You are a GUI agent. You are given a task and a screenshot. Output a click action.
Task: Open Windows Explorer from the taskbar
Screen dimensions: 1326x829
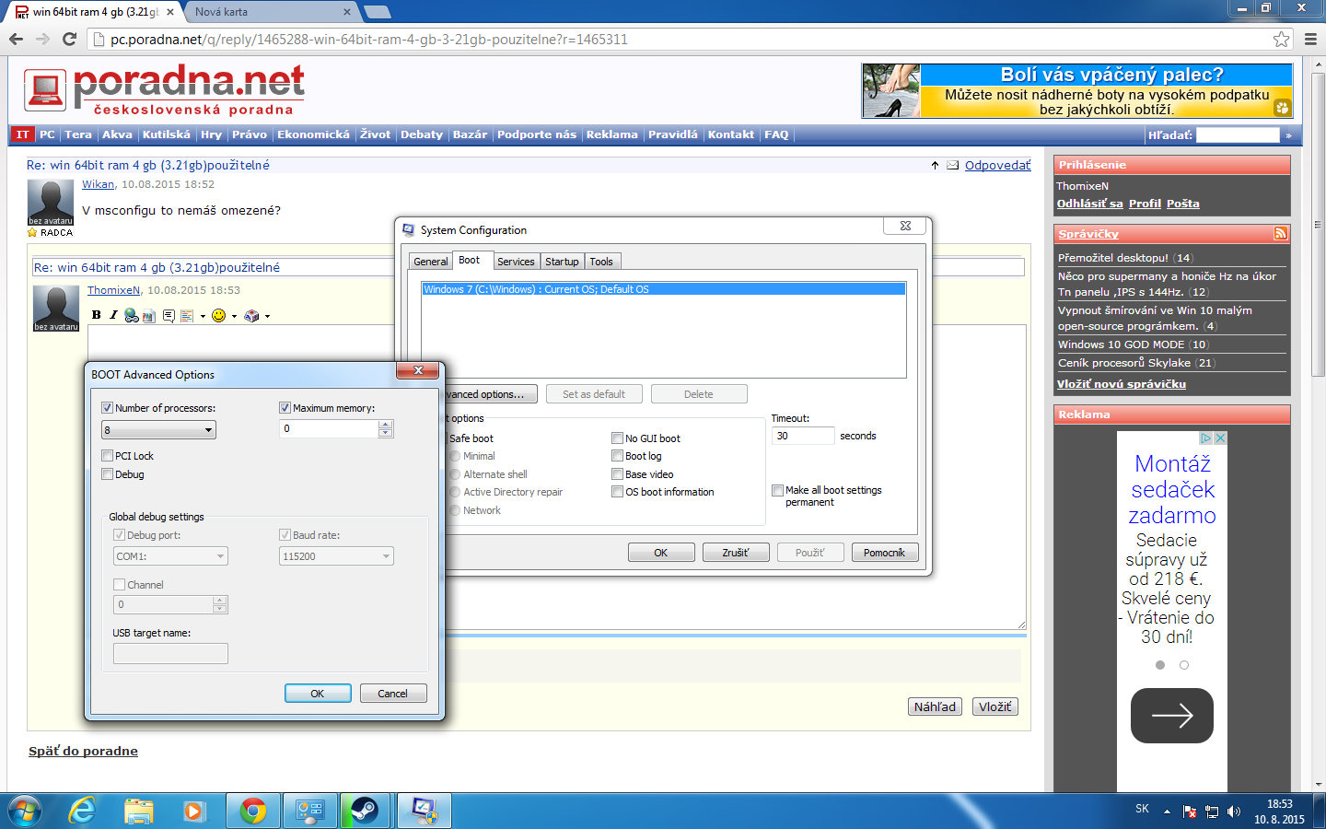pyautogui.click(x=139, y=811)
